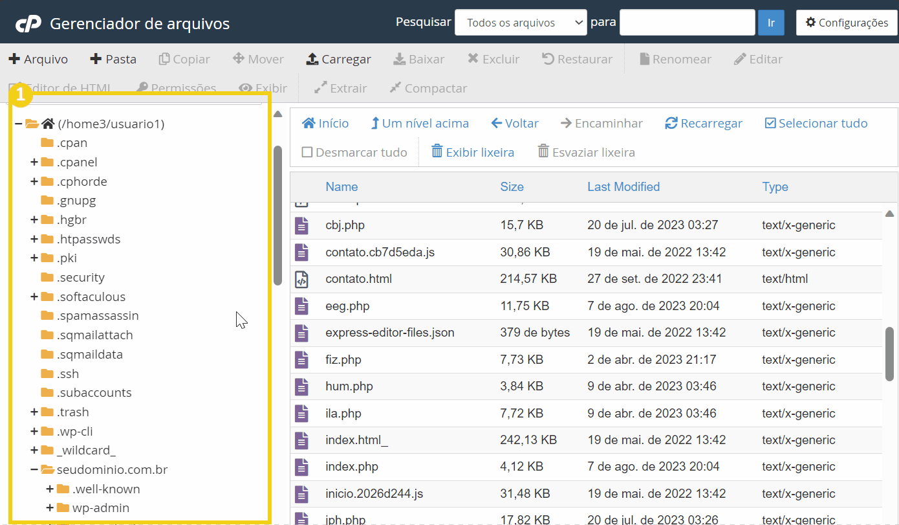
Task: Select the .ssh folder in tree
Action: point(60,374)
